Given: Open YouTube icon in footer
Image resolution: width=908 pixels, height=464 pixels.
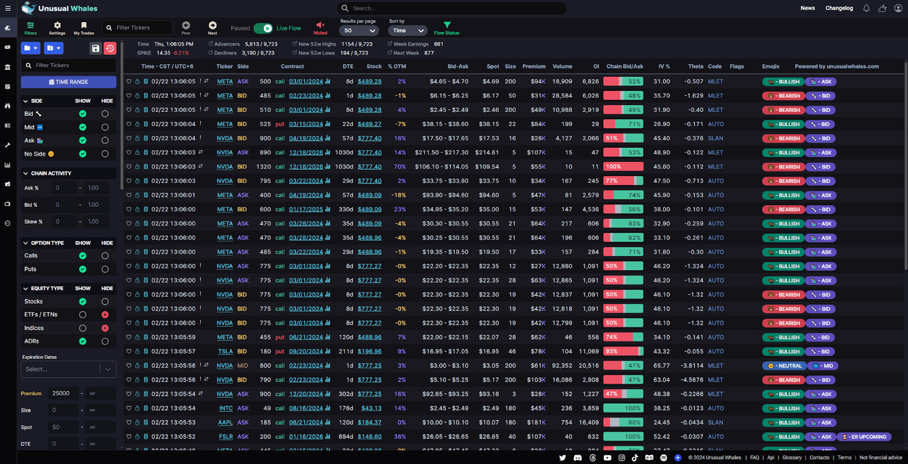Looking at the screenshot, I should coord(607,458).
